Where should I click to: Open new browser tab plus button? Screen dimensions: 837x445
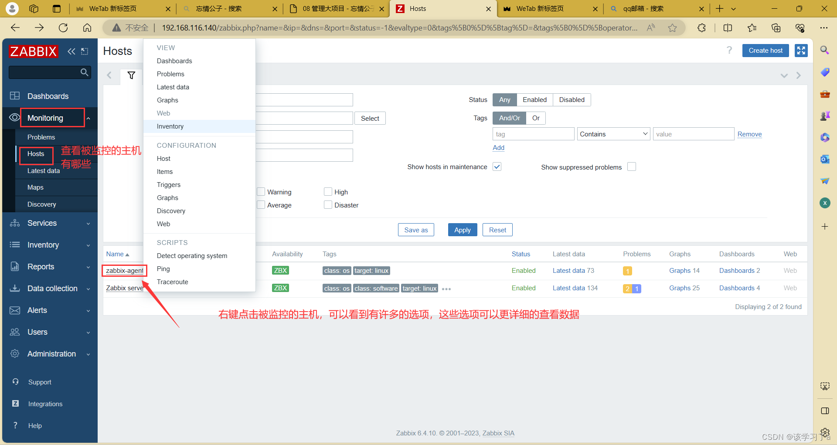(719, 9)
